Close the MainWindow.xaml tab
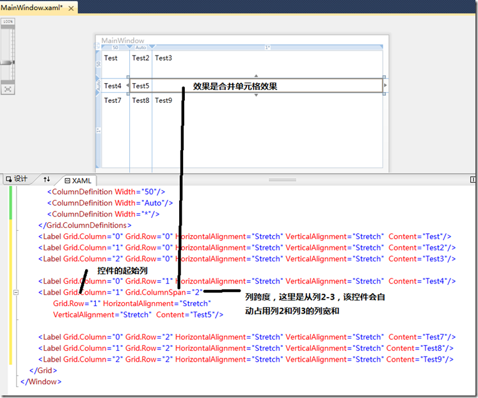Viewport: 478px width, 398px height. pyautogui.click(x=71, y=8)
